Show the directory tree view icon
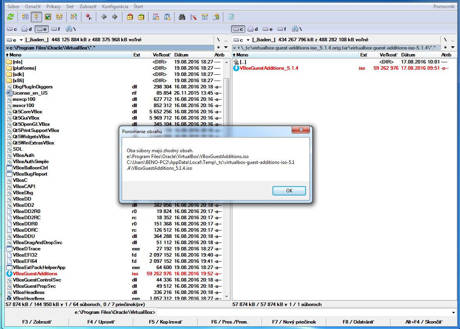Image resolution: width=460 pixels, height=329 pixels. 59,17
